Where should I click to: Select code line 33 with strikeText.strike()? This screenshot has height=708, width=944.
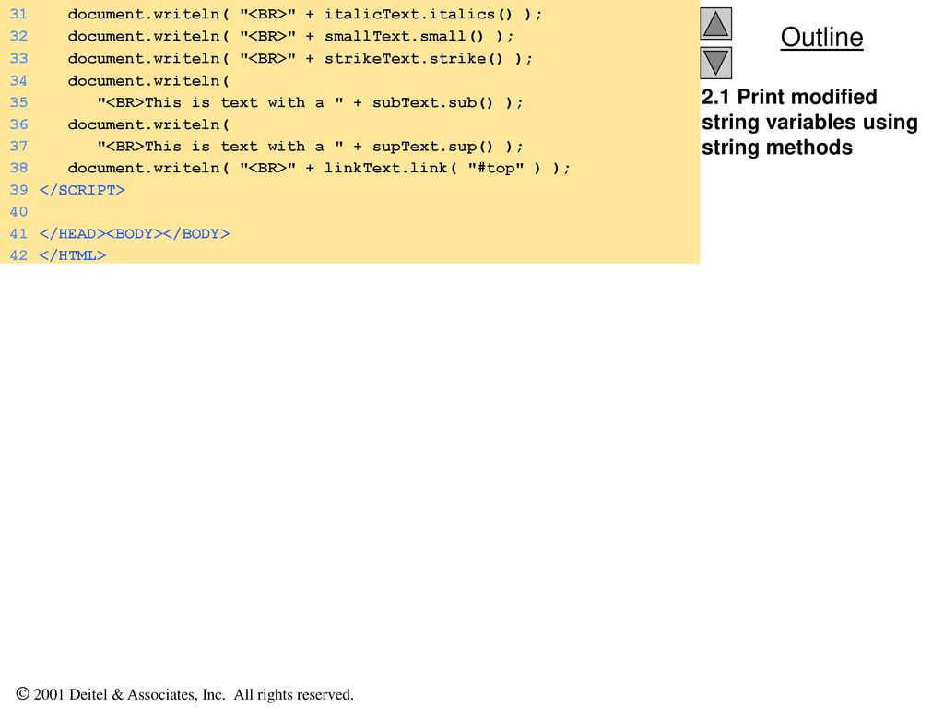(x=300, y=58)
